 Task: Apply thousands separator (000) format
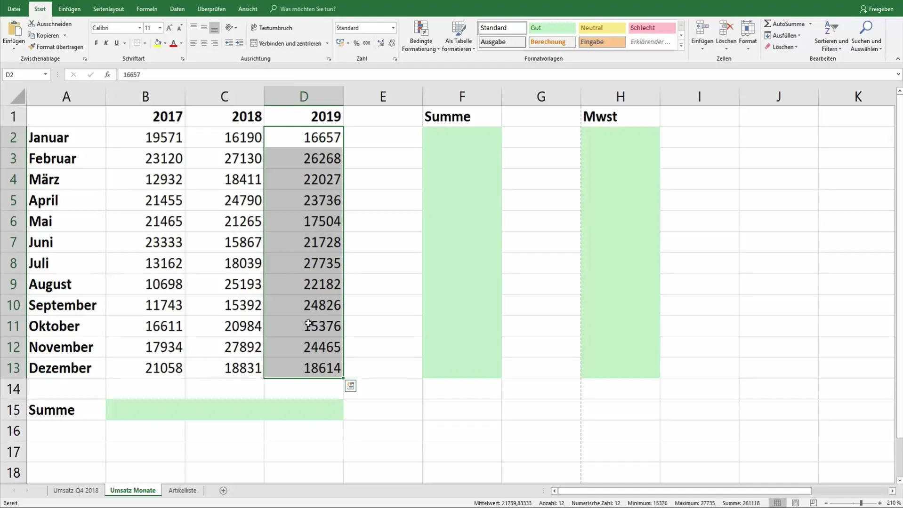367,43
